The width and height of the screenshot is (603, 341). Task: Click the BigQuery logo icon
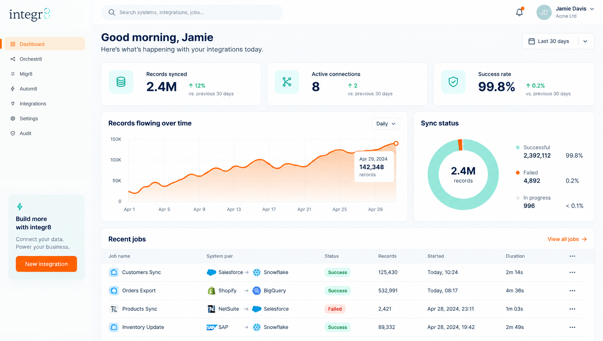click(257, 291)
